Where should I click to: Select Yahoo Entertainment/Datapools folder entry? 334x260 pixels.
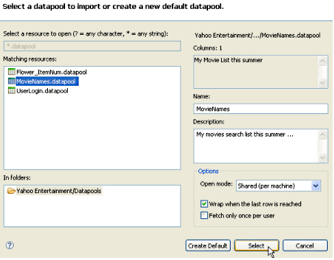[59, 191]
